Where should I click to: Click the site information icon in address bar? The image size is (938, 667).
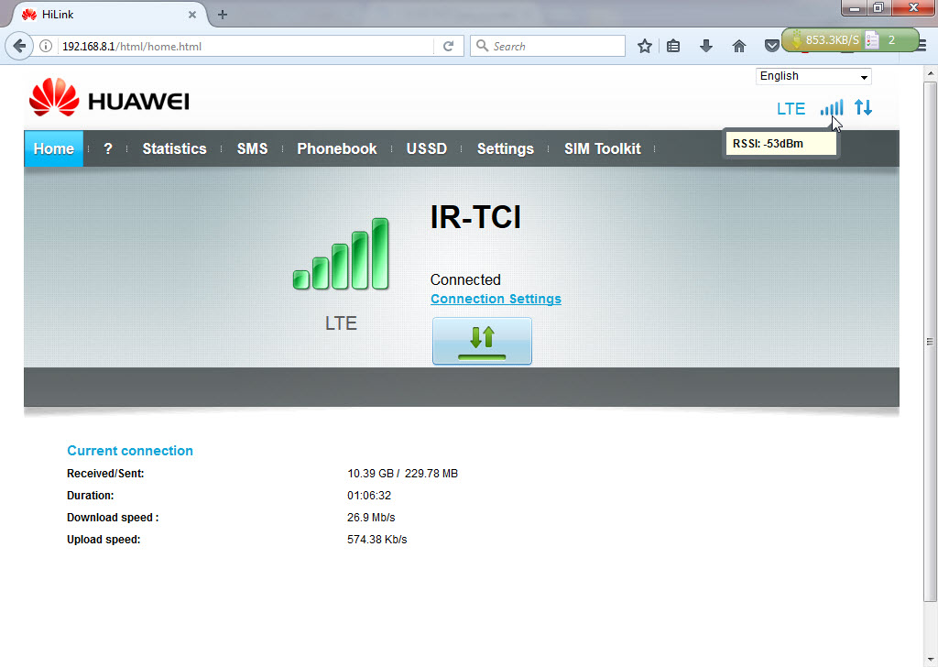tap(46, 46)
